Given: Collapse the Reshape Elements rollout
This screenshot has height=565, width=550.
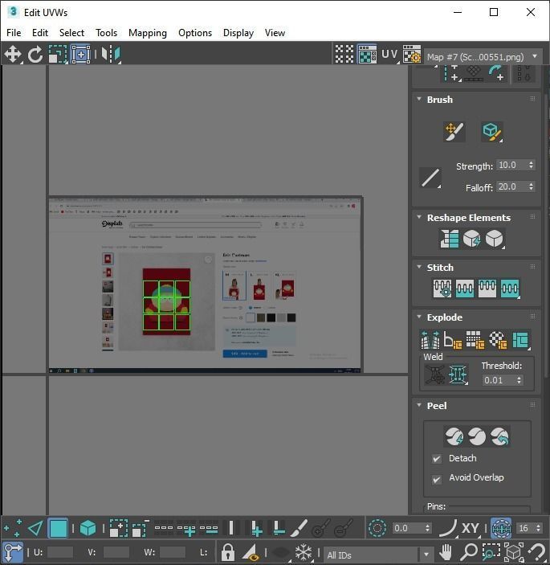Looking at the screenshot, I should [x=419, y=217].
